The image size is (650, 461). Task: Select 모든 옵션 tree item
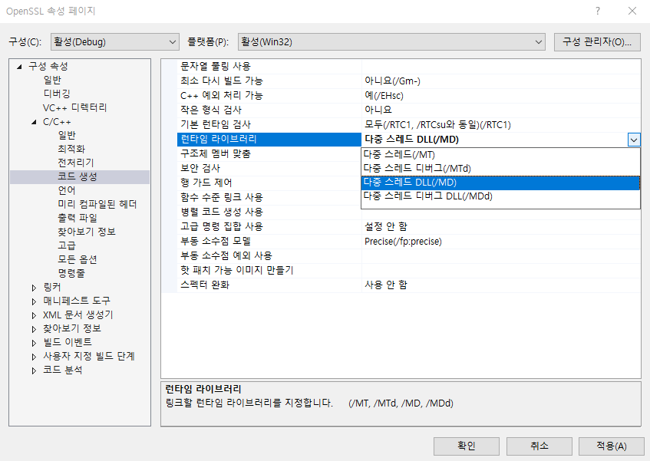click(x=78, y=259)
